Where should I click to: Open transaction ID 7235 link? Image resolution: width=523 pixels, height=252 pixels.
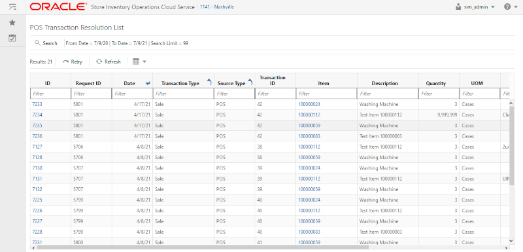pyautogui.click(x=37, y=126)
